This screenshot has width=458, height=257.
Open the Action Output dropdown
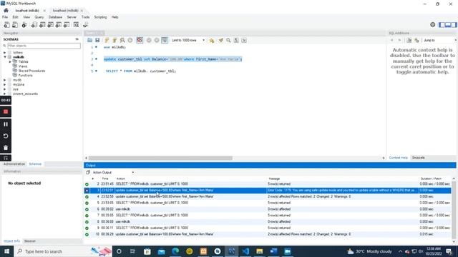(113, 173)
